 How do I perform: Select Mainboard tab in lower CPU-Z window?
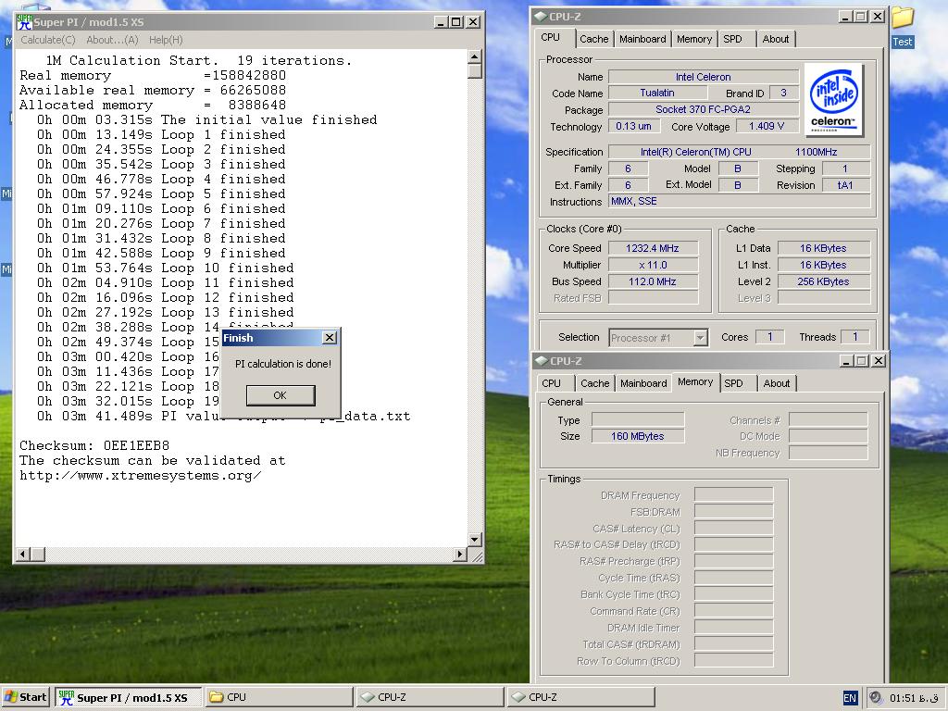pyautogui.click(x=643, y=383)
